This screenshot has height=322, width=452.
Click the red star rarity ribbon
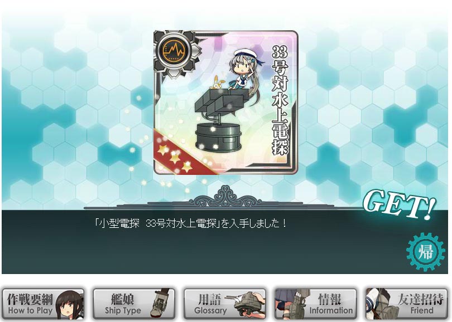(x=181, y=154)
